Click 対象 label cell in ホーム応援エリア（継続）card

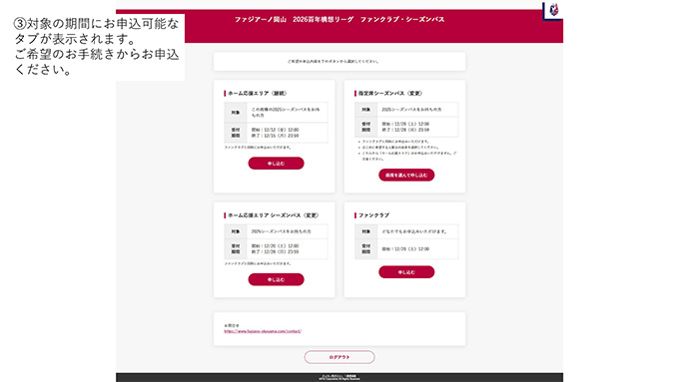[235, 113]
